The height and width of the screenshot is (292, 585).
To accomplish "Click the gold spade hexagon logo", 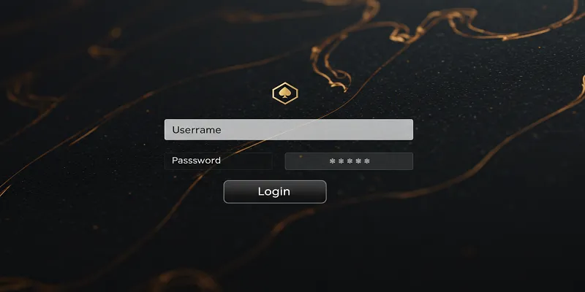I will [285, 93].
